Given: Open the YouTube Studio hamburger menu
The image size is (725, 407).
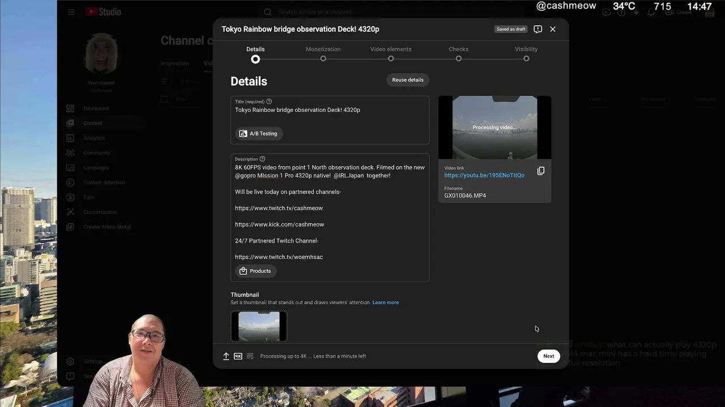Looking at the screenshot, I should pos(71,12).
